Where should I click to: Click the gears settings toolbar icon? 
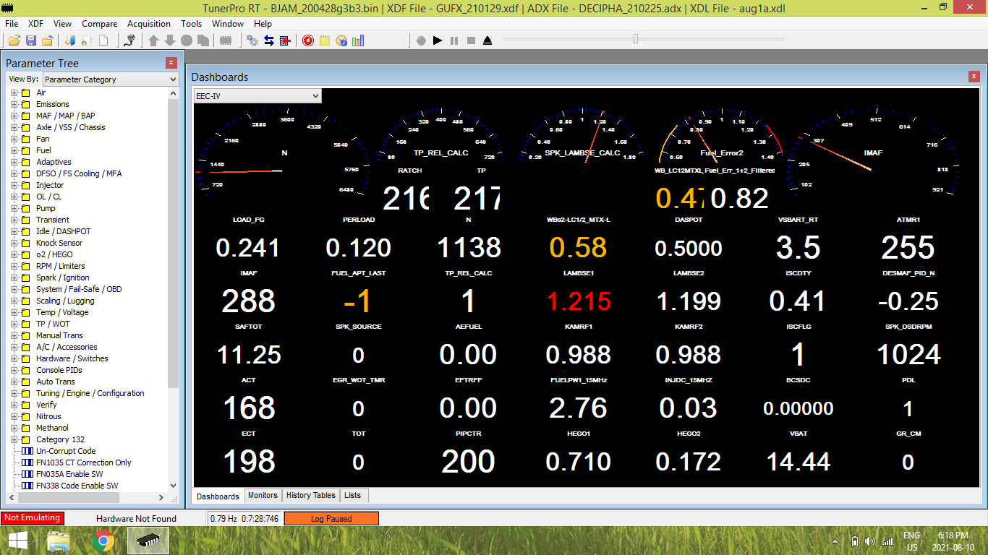tap(252, 40)
